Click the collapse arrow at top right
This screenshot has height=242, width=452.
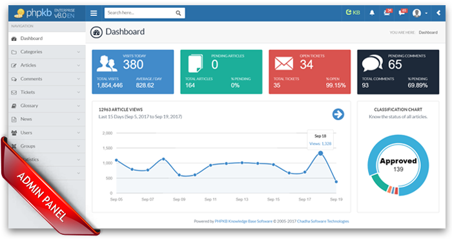438,13
